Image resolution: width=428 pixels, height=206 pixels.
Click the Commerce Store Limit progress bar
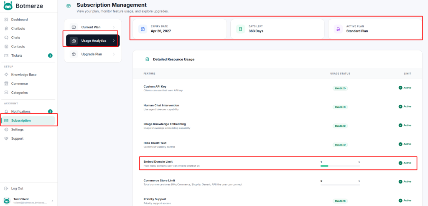[340, 184]
